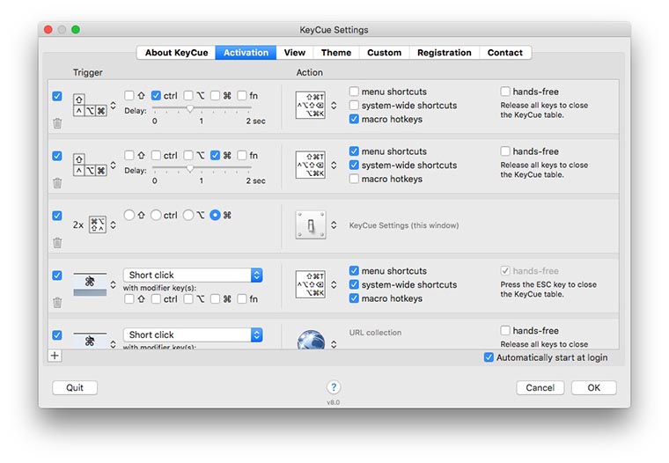The height and width of the screenshot is (463, 669).
Task: Delete the command-key delay trigger via trash icon
Action: pos(57,183)
